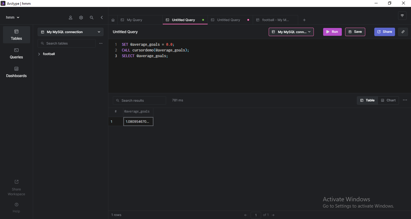
Task: Click the Untitled Query title above the editor
Action: [x=125, y=32]
